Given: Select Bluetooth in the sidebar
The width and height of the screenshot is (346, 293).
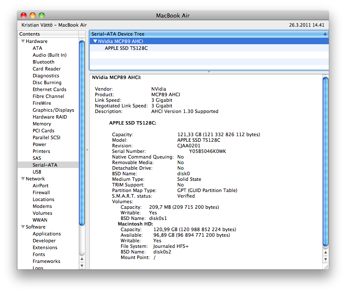Looking at the screenshot, I should 43,62.
